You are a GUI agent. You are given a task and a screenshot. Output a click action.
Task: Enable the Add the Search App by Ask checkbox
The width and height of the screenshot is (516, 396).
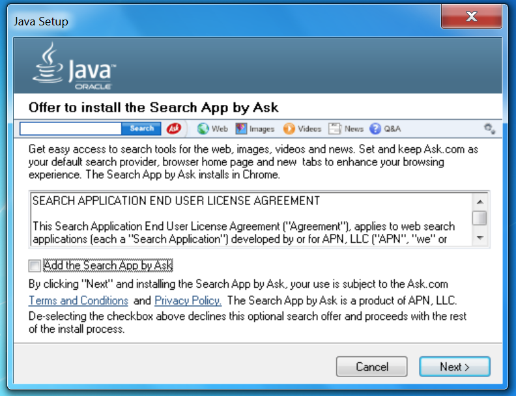(x=35, y=266)
